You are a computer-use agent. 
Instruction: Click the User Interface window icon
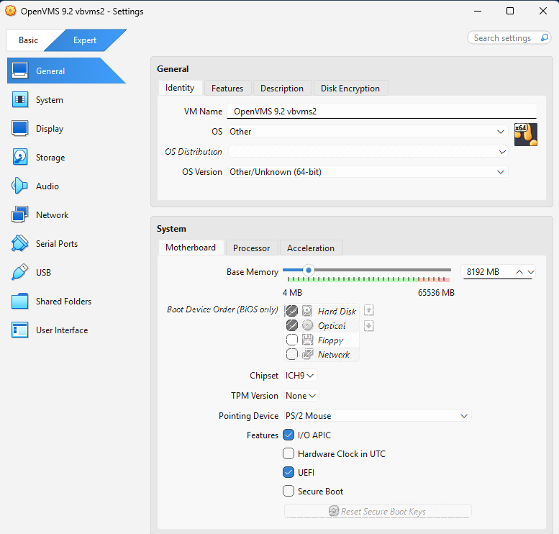click(19, 330)
